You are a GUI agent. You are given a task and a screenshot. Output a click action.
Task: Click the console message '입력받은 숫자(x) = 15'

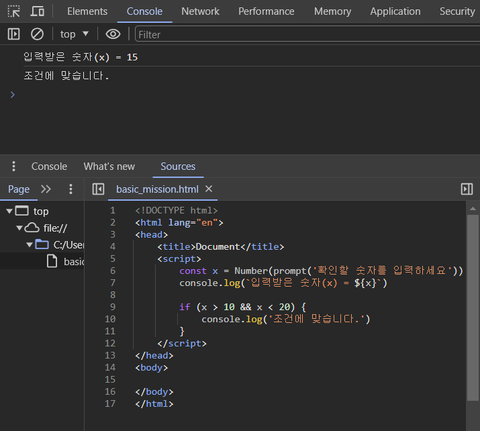81,57
